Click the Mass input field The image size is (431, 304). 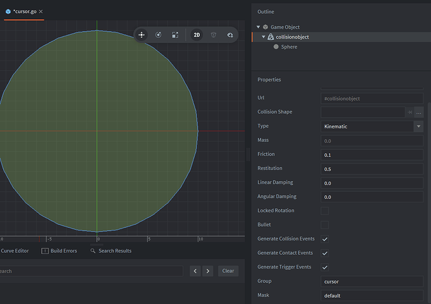[x=372, y=141]
